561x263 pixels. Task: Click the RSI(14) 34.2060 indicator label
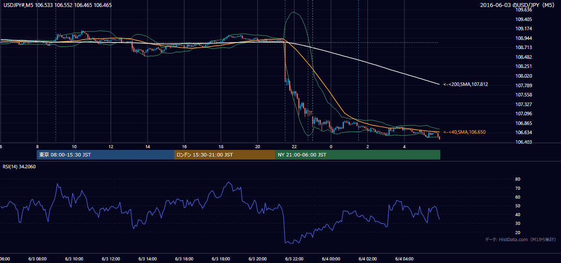[19, 167]
